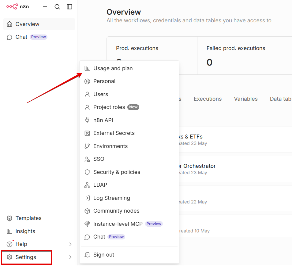Open Templates in the sidebar
The width and height of the screenshot is (292, 266).
pos(39,218)
